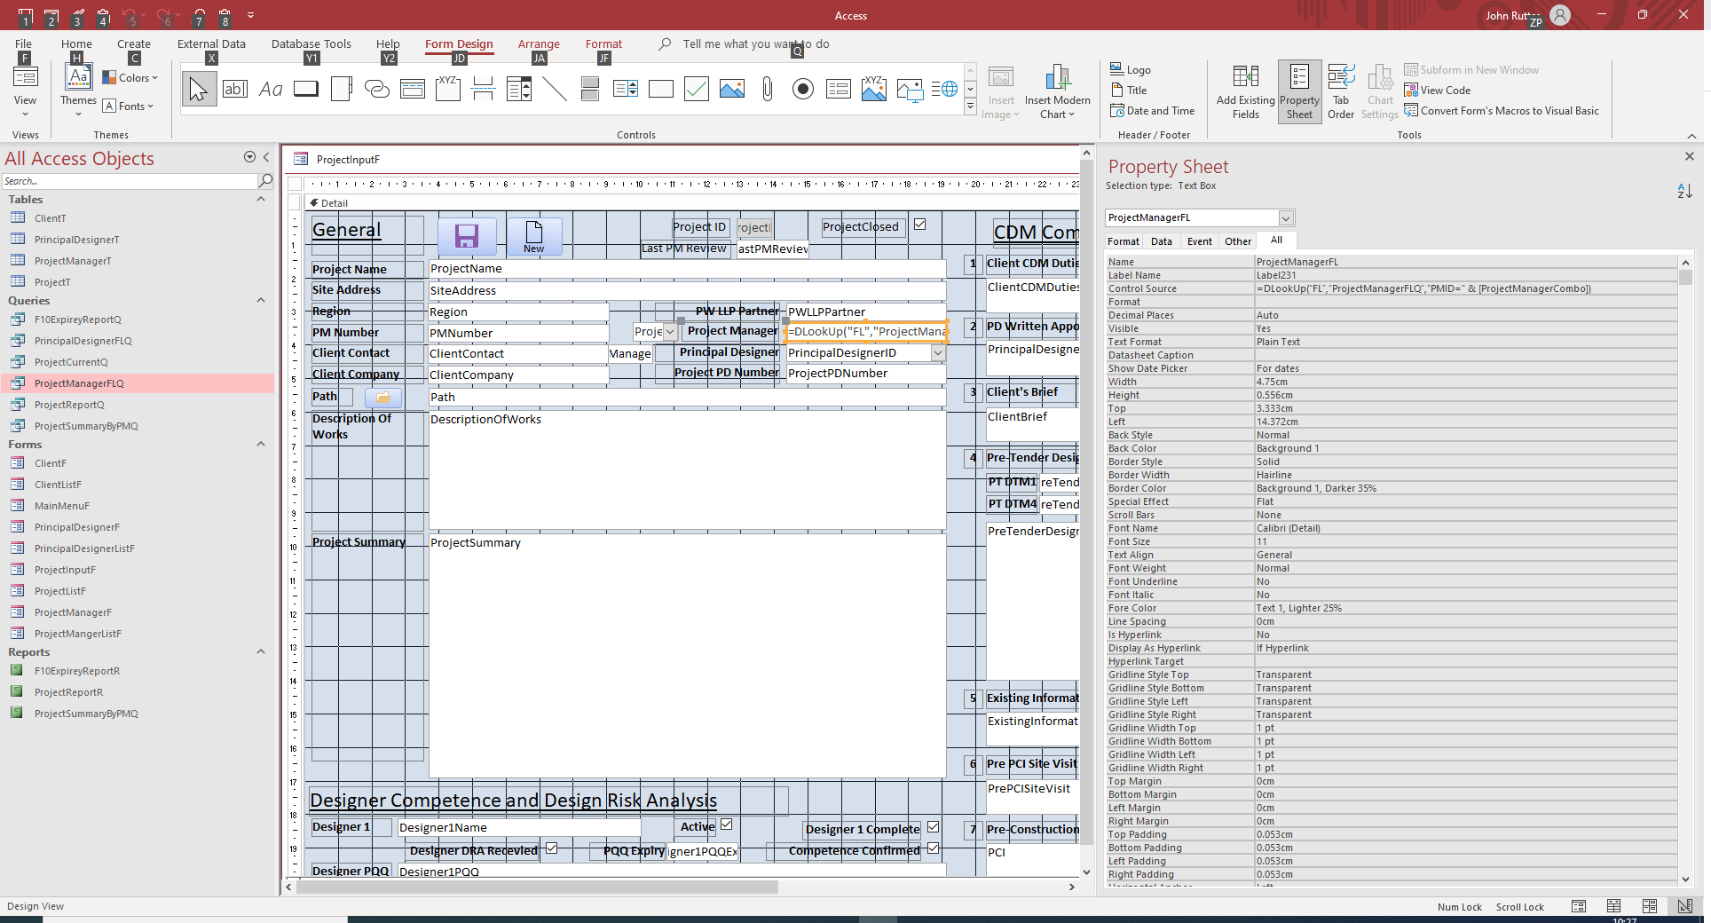Image resolution: width=1711 pixels, height=923 pixels.
Task: Collapse the Reports group in navigation pane
Action: [261, 652]
